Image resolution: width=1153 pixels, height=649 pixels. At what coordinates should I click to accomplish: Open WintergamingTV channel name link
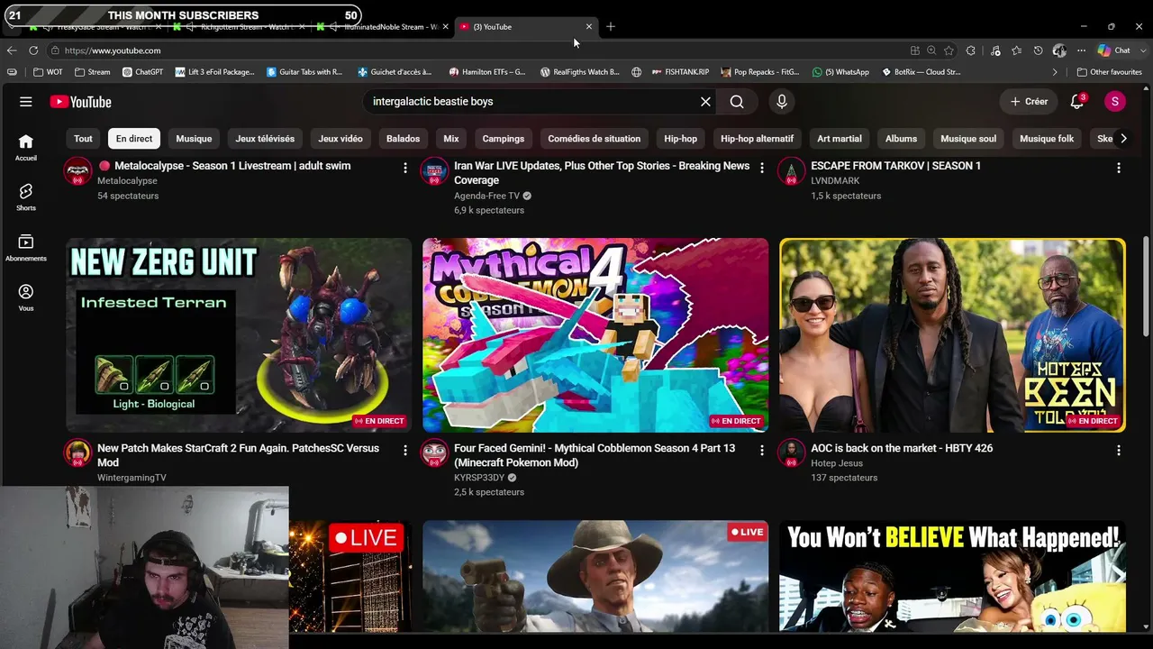tap(132, 478)
